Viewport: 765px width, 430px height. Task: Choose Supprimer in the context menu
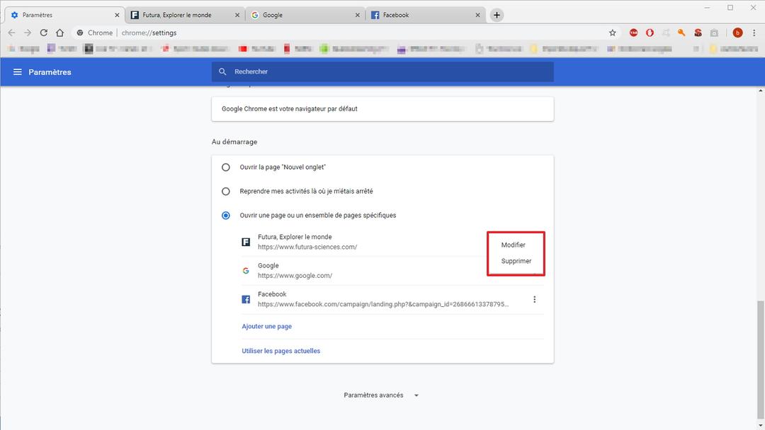click(x=516, y=261)
